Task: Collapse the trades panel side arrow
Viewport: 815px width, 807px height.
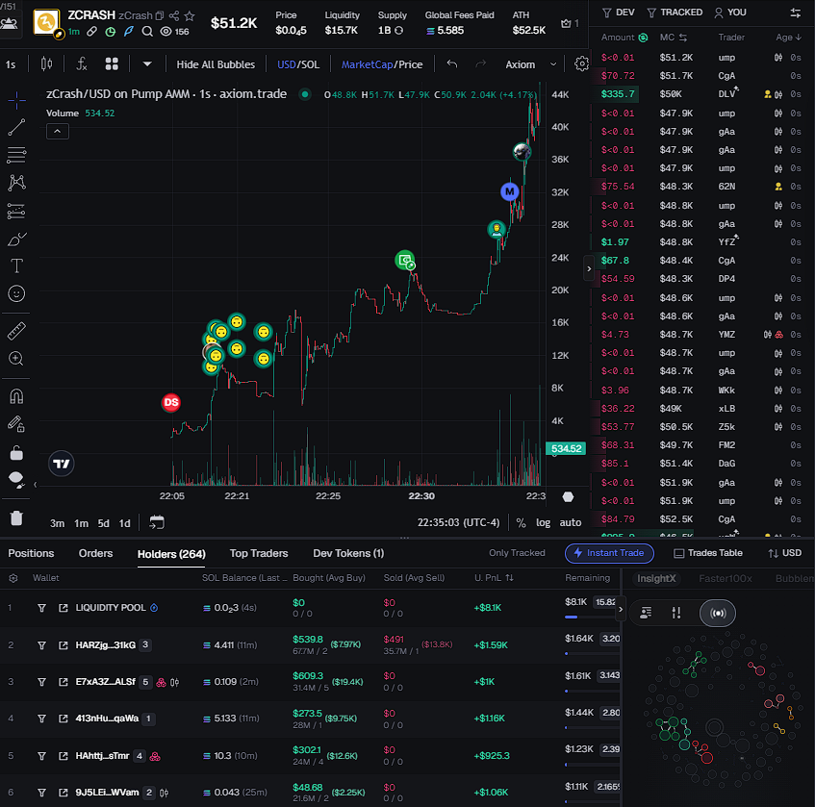Action: (588, 268)
